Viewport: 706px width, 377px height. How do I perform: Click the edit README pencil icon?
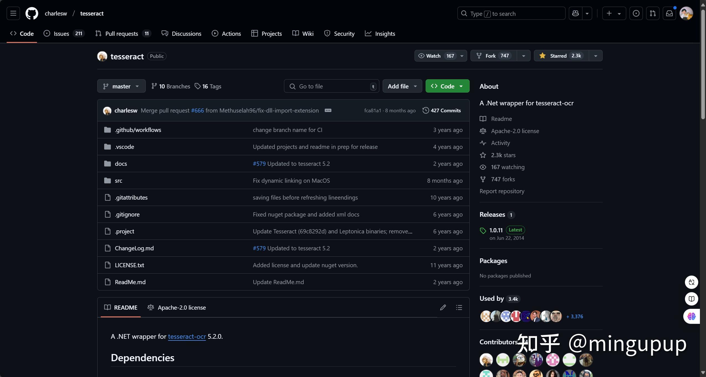click(x=443, y=307)
